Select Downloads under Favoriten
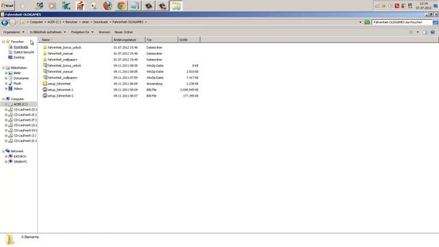 click(x=21, y=47)
